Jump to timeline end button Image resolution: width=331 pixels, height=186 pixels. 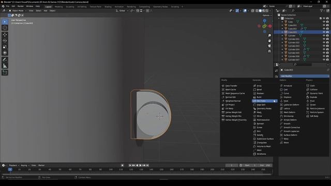coord(147,165)
